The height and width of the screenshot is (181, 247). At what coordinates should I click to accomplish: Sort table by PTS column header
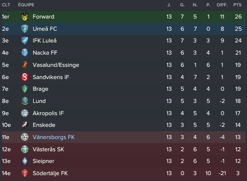coord(237,5)
